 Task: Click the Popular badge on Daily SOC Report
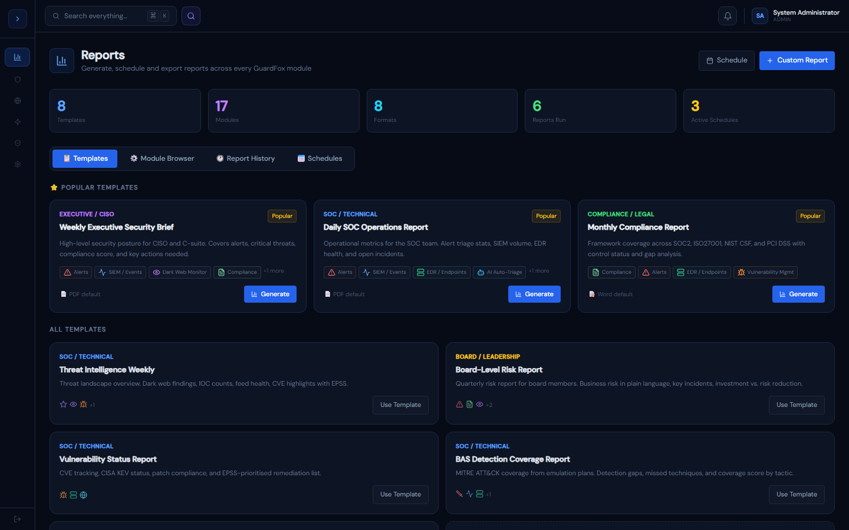tap(546, 216)
